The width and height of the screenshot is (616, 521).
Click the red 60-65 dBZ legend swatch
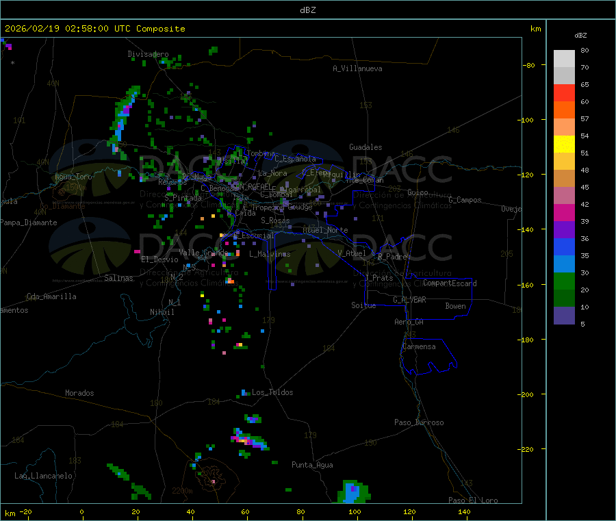click(564, 92)
